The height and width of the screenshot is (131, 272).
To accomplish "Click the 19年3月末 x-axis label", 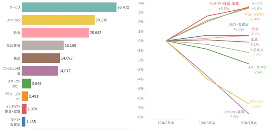I will click(249, 123).
